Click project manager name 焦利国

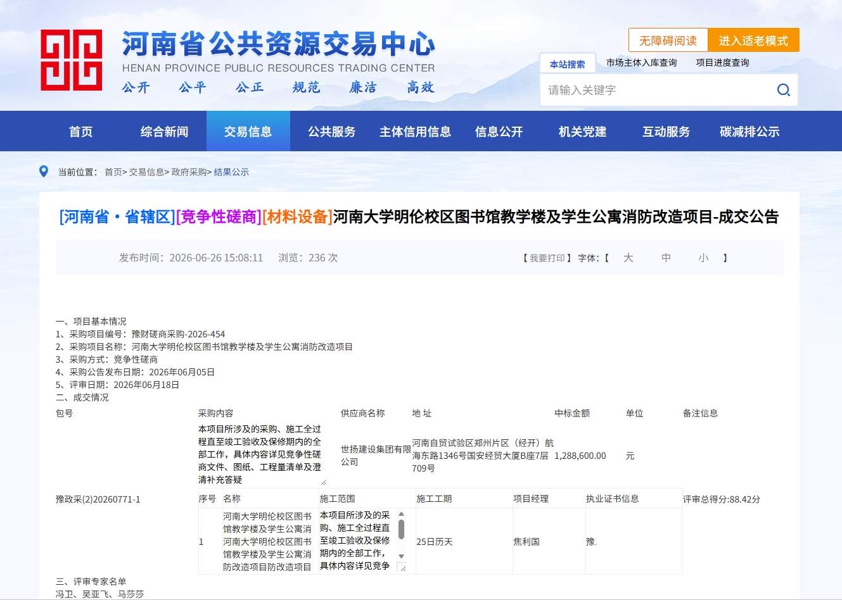[526, 542]
